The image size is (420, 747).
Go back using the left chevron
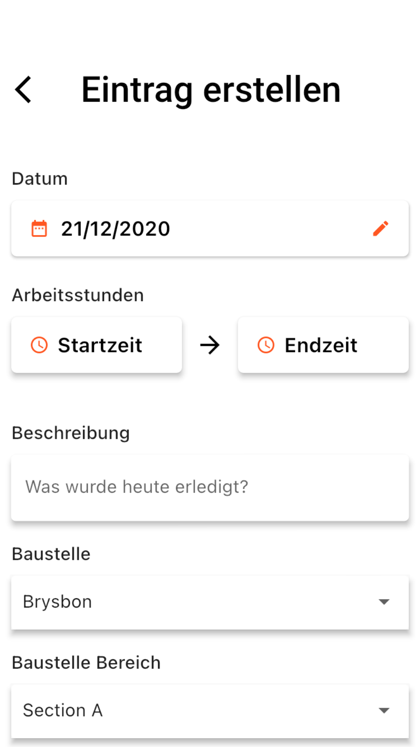23,89
